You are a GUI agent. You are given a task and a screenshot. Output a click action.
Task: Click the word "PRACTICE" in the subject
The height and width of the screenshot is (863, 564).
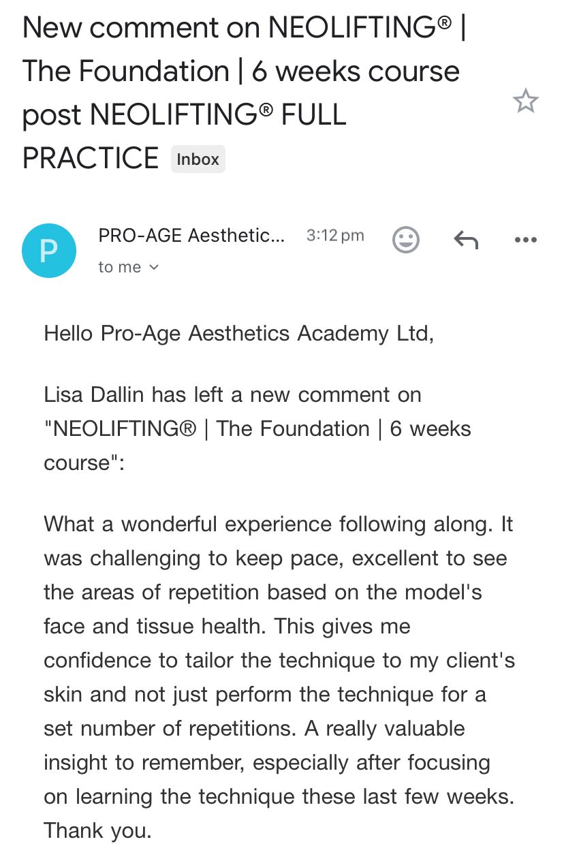pos(91,158)
